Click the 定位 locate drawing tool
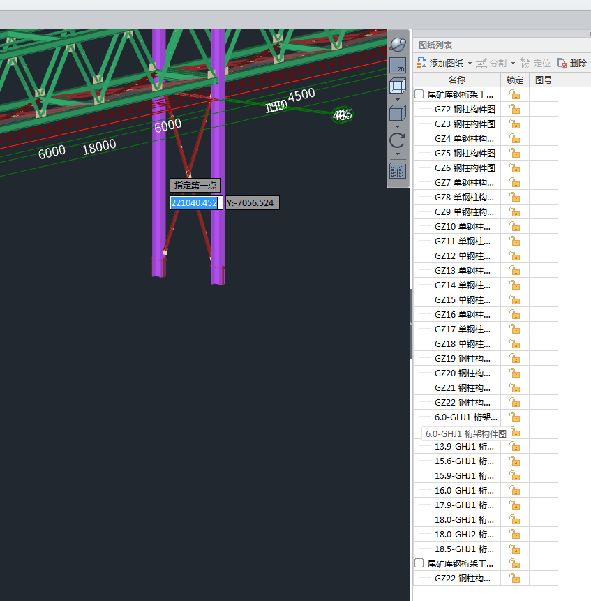 535,64
